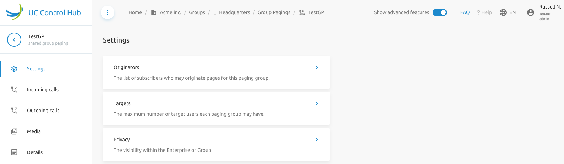The height and width of the screenshot is (164, 564).
Task: Open the three-dot vertical menu button
Action: click(108, 12)
